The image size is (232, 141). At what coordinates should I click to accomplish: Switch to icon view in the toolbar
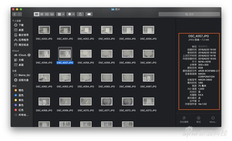click(x=36, y=14)
